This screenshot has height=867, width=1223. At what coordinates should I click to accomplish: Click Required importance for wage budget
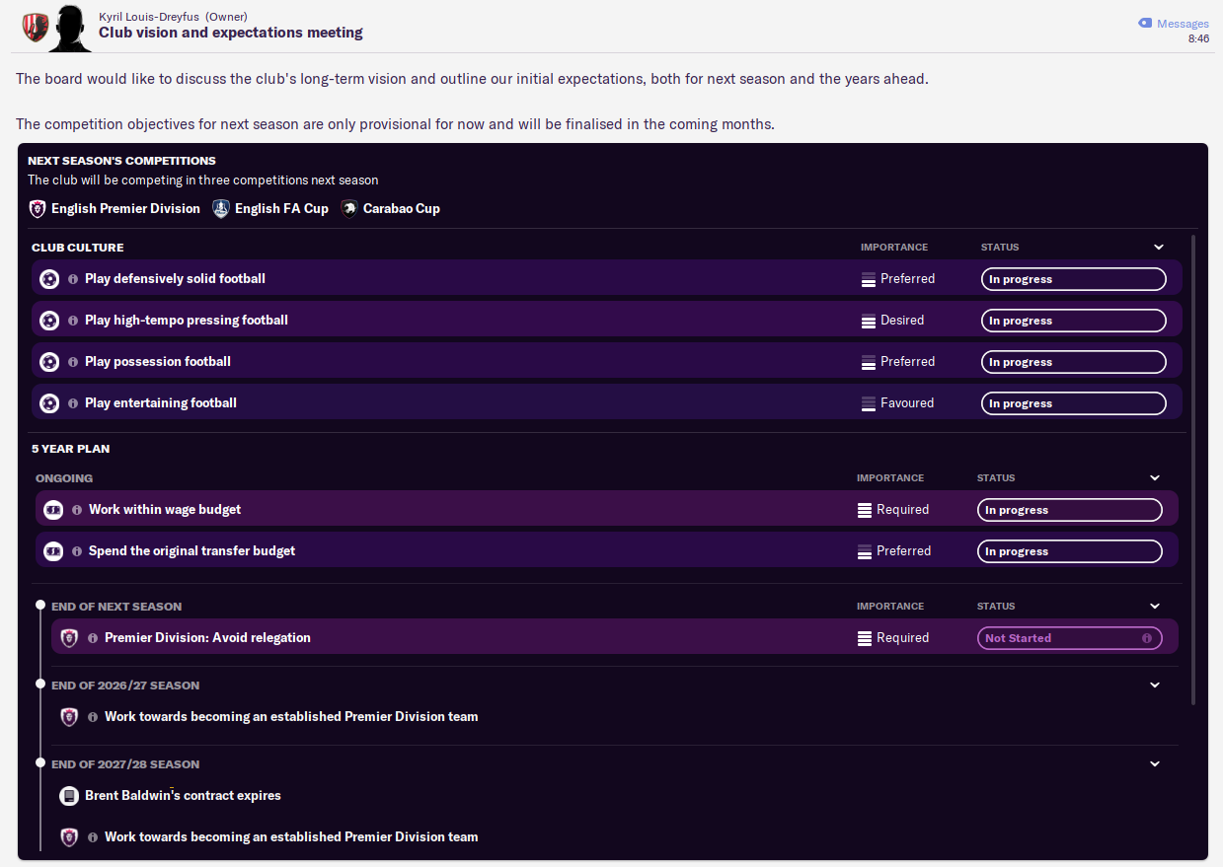(x=893, y=510)
